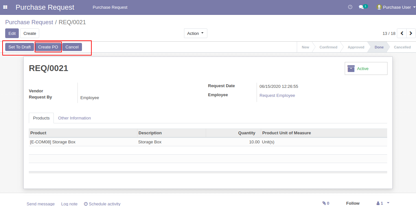Select the Products tab

point(41,118)
